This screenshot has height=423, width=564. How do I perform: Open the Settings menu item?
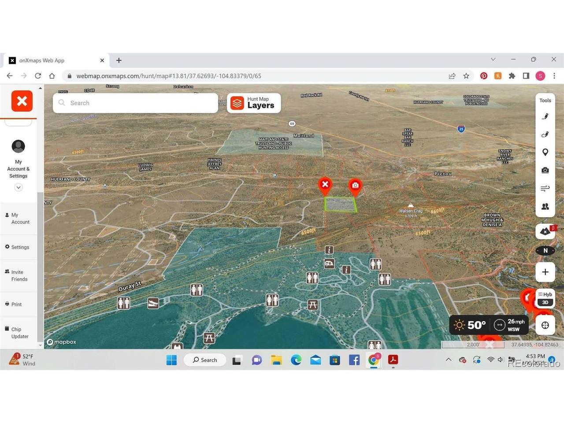point(18,247)
